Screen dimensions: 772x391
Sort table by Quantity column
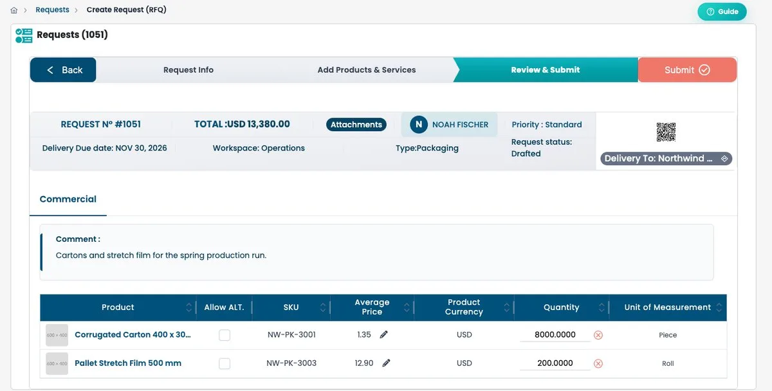tap(602, 307)
